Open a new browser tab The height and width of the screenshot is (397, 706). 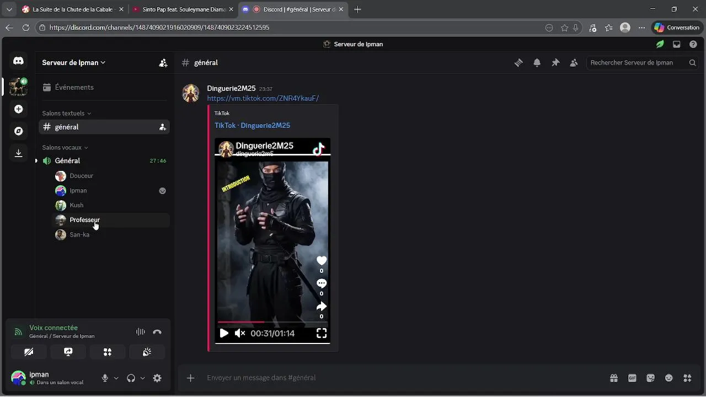(357, 9)
